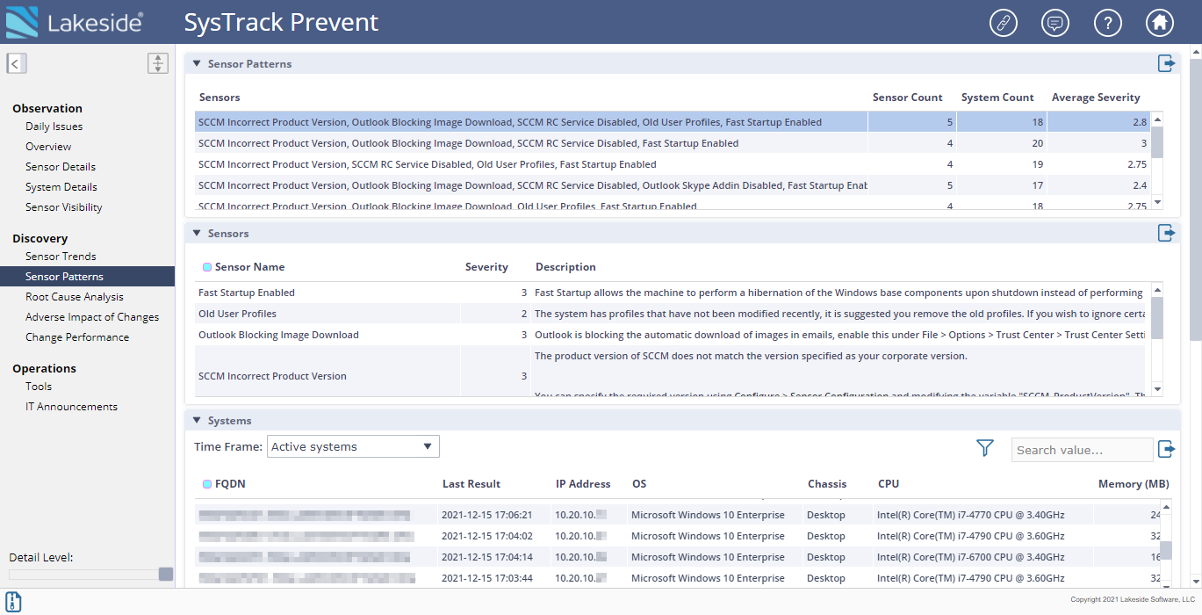Image resolution: width=1202 pixels, height=615 pixels.
Task: Open Adverse Impact of Changes
Action: tap(92, 317)
